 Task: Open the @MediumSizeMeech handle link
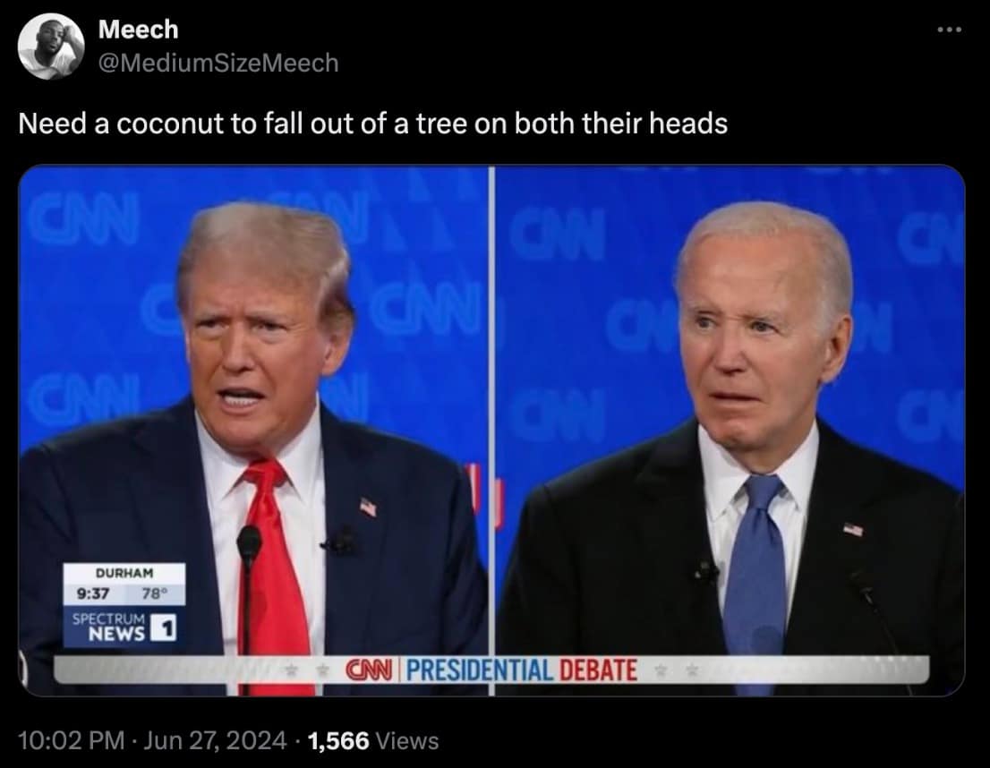(x=218, y=63)
